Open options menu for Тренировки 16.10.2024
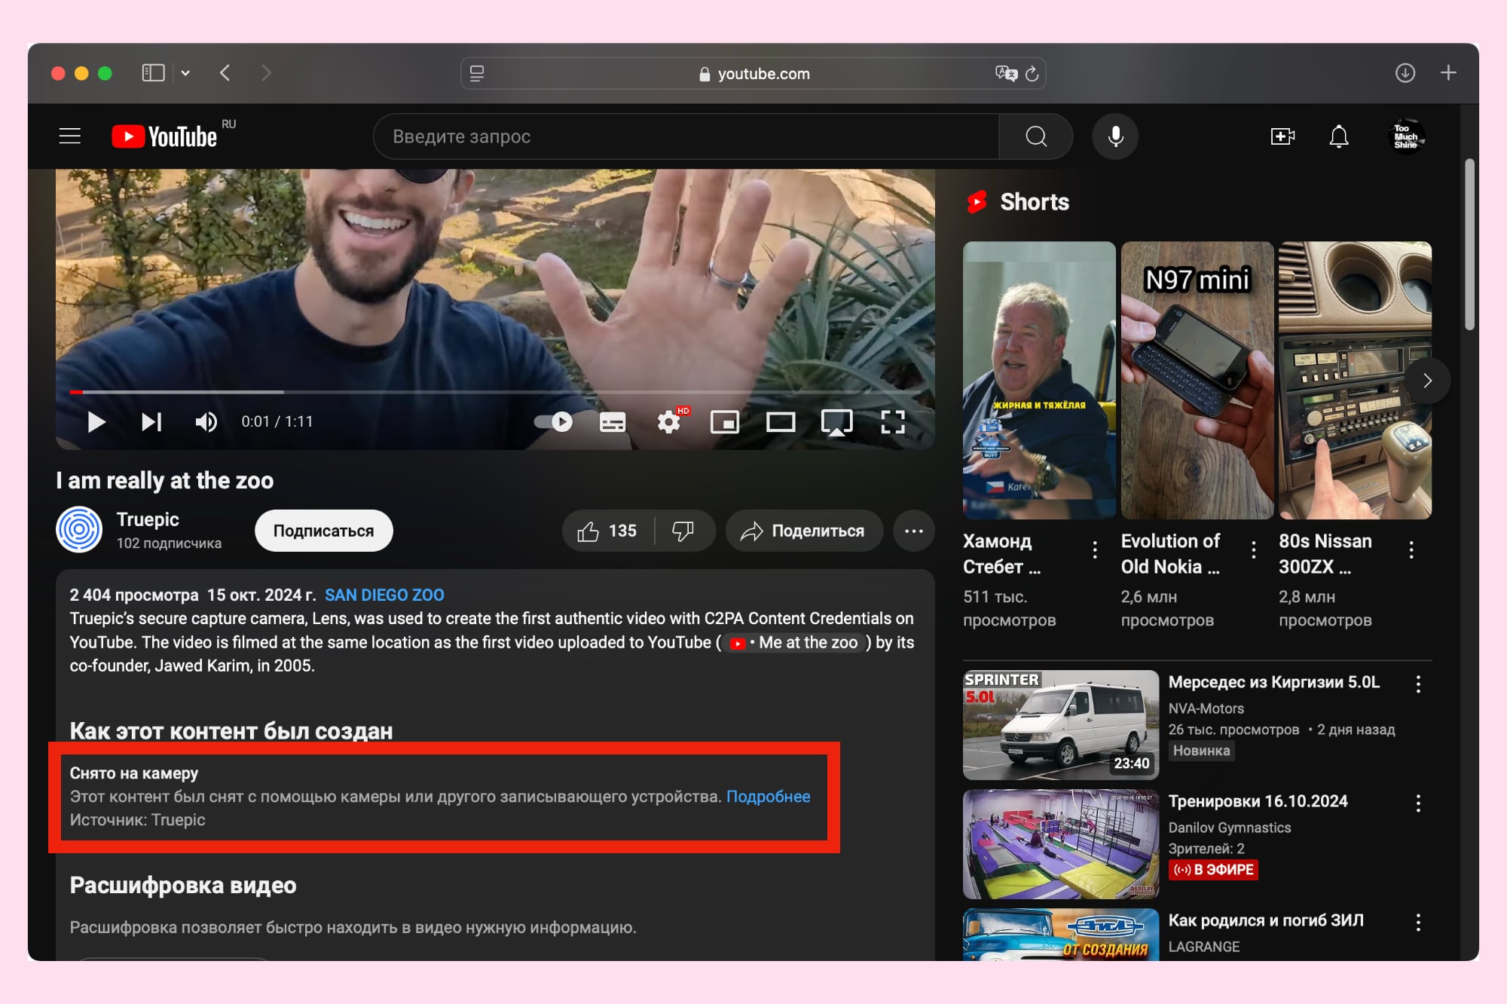Viewport: 1507px width, 1004px height. coord(1418,804)
